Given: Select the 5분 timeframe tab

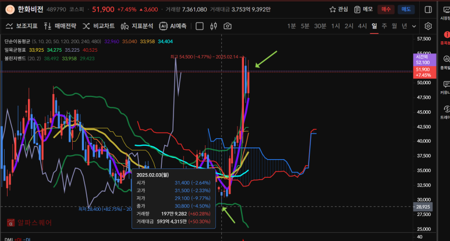Looking at the screenshot, I should [x=305, y=26].
